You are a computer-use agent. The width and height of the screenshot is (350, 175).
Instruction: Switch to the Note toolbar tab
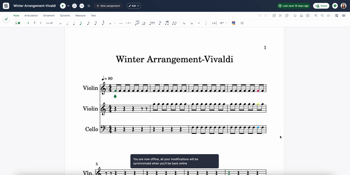click(16, 16)
